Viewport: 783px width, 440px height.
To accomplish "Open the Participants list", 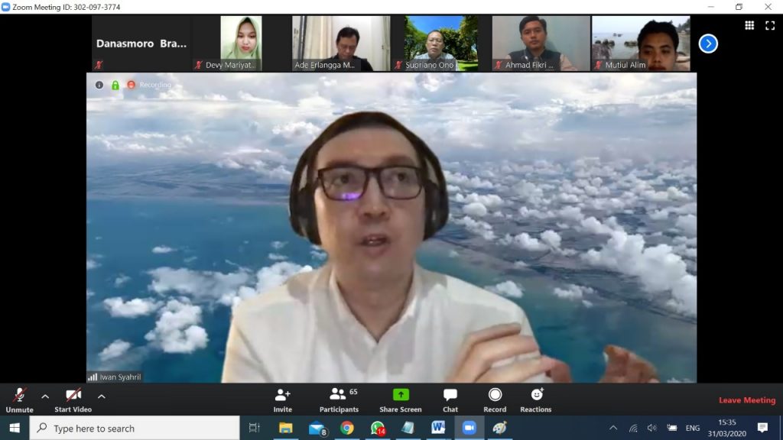I will (x=339, y=400).
